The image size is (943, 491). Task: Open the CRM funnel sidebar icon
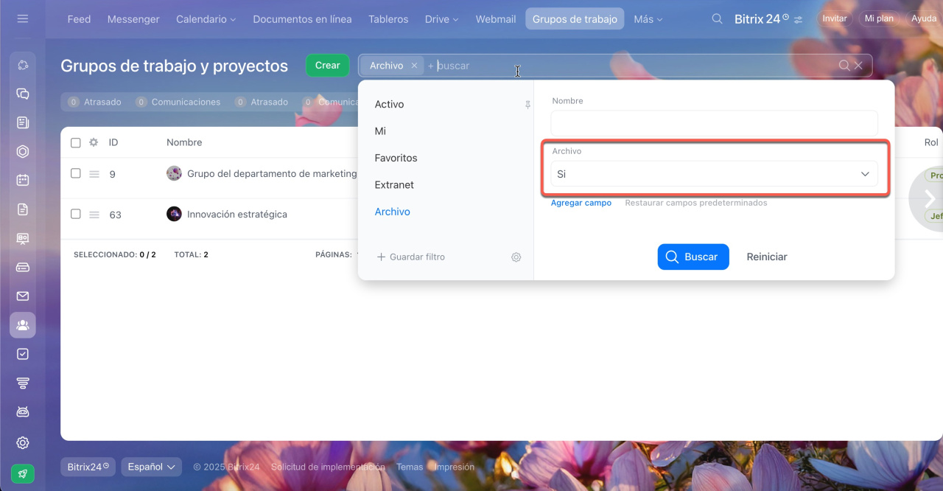coord(23,383)
